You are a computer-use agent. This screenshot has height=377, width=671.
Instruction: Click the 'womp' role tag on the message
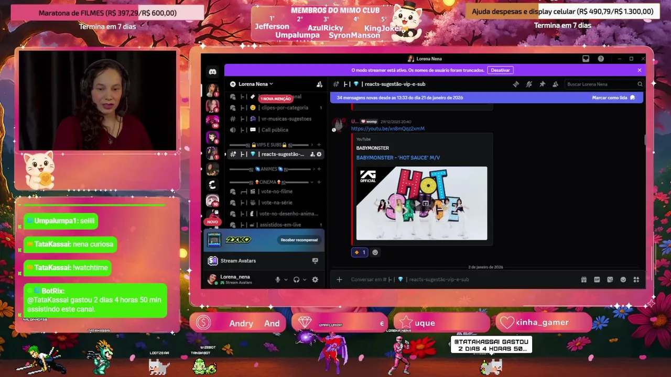click(x=369, y=121)
